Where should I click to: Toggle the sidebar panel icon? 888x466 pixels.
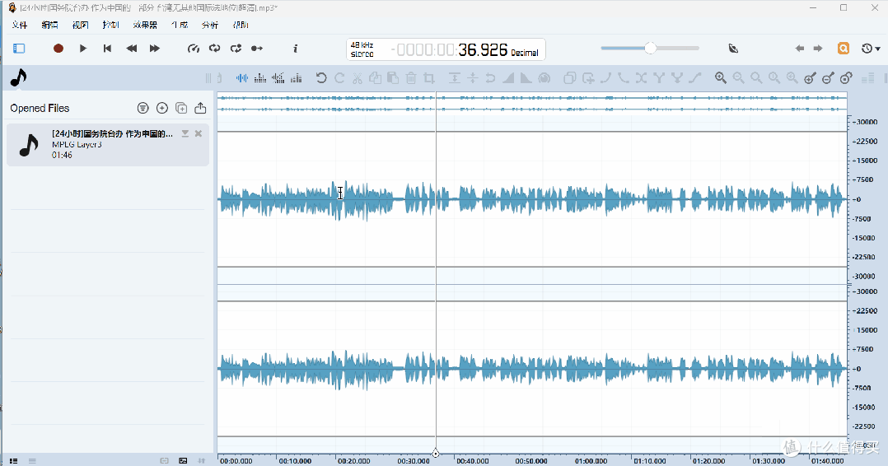tap(19, 49)
